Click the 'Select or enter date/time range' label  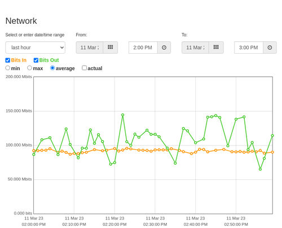pyautogui.click(x=35, y=35)
